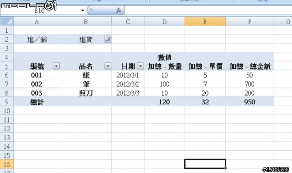Image resolution: width=292 pixels, height=173 pixels.
Task: Select column B header
Action: (86, 21)
